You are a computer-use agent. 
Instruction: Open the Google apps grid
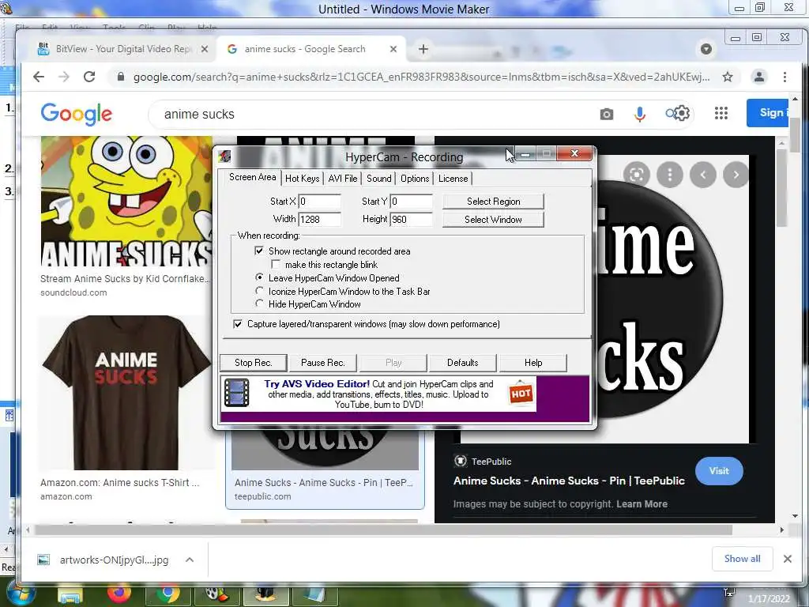tap(721, 113)
